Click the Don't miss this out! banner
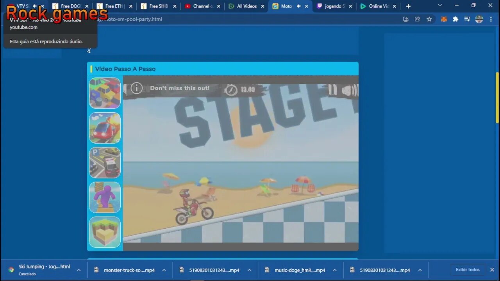 click(180, 88)
